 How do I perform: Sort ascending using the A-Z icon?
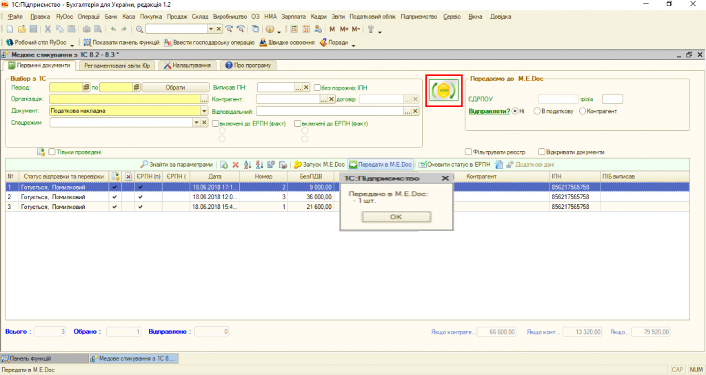click(248, 165)
